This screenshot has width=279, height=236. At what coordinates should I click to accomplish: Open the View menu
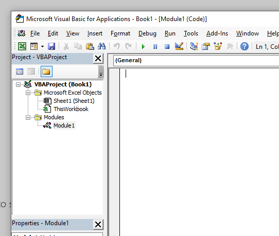click(x=73, y=33)
